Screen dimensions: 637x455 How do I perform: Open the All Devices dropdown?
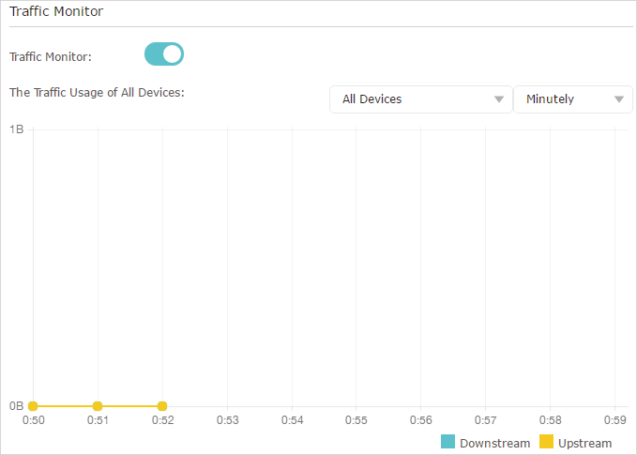pyautogui.click(x=421, y=99)
